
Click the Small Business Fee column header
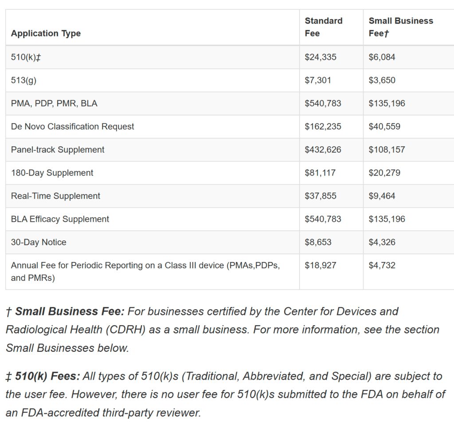[x=401, y=27]
